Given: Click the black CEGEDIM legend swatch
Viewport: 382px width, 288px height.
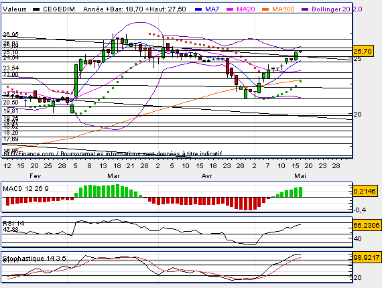Looking at the screenshot, I should [36, 9].
